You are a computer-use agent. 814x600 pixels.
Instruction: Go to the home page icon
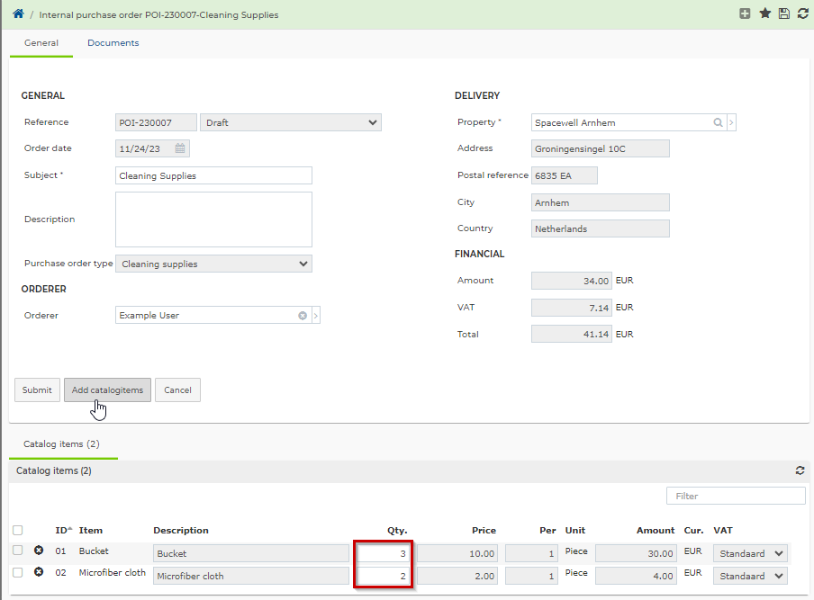click(x=18, y=14)
